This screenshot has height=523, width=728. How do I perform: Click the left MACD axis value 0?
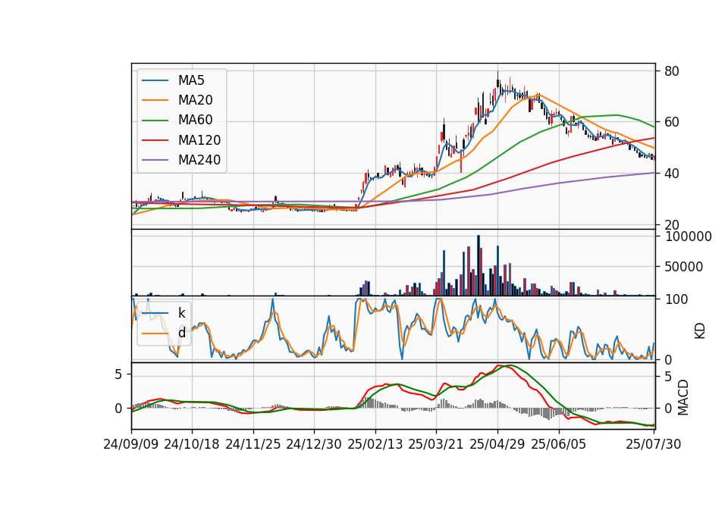click(118, 409)
